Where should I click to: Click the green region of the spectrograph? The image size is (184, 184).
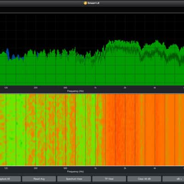point(11,130)
